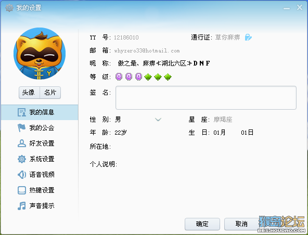The width and height of the screenshot is (308, 235).
Task: Go to 好友设置 settings
Action: click(40, 143)
